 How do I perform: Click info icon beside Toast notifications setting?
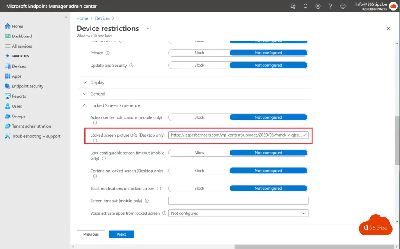(x=159, y=189)
